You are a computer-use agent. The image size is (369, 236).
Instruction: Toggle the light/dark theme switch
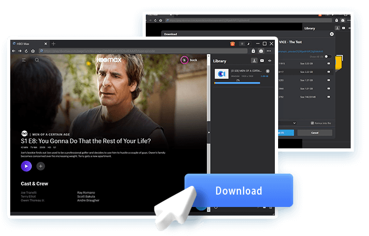245,44
